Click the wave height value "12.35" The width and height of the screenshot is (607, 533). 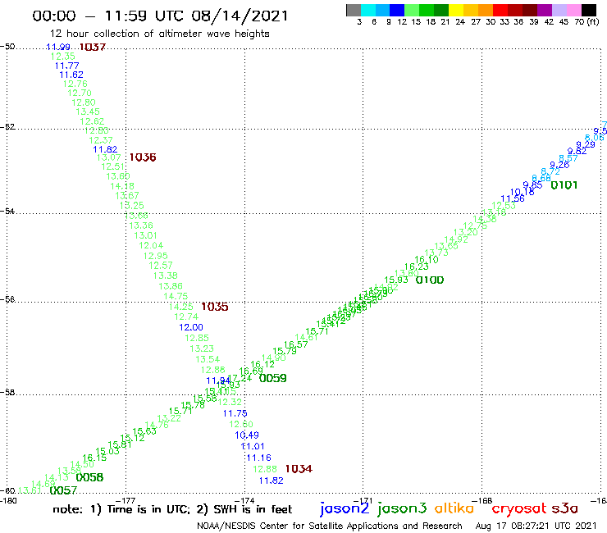(62, 56)
